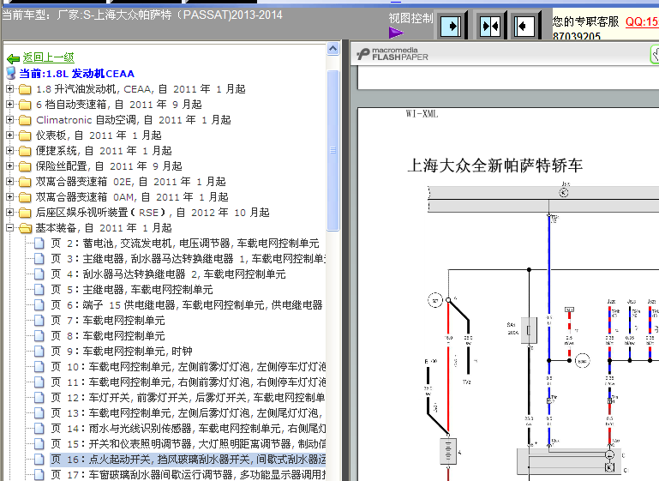Click tree panel scroll up arrow
Image resolution: width=659 pixels, height=481 pixels.
(332, 49)
